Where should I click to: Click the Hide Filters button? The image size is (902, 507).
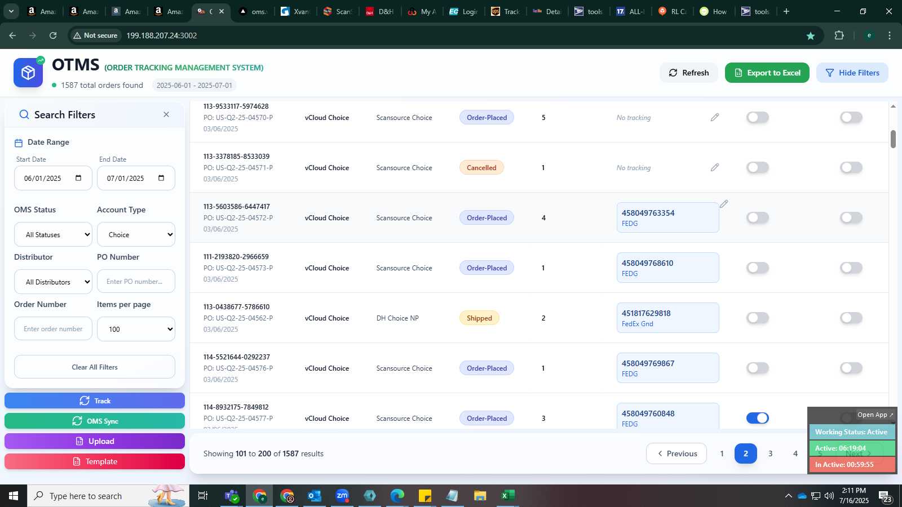pyautogui.click(x=852, y=73)
